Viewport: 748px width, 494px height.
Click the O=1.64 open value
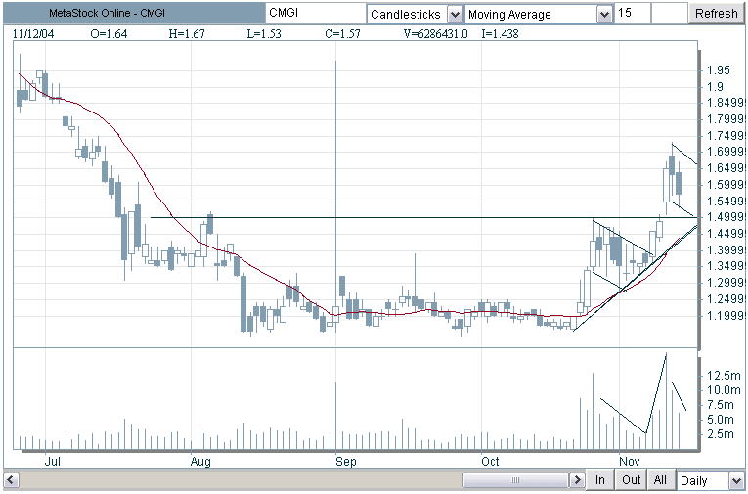(x=109, y=34)
